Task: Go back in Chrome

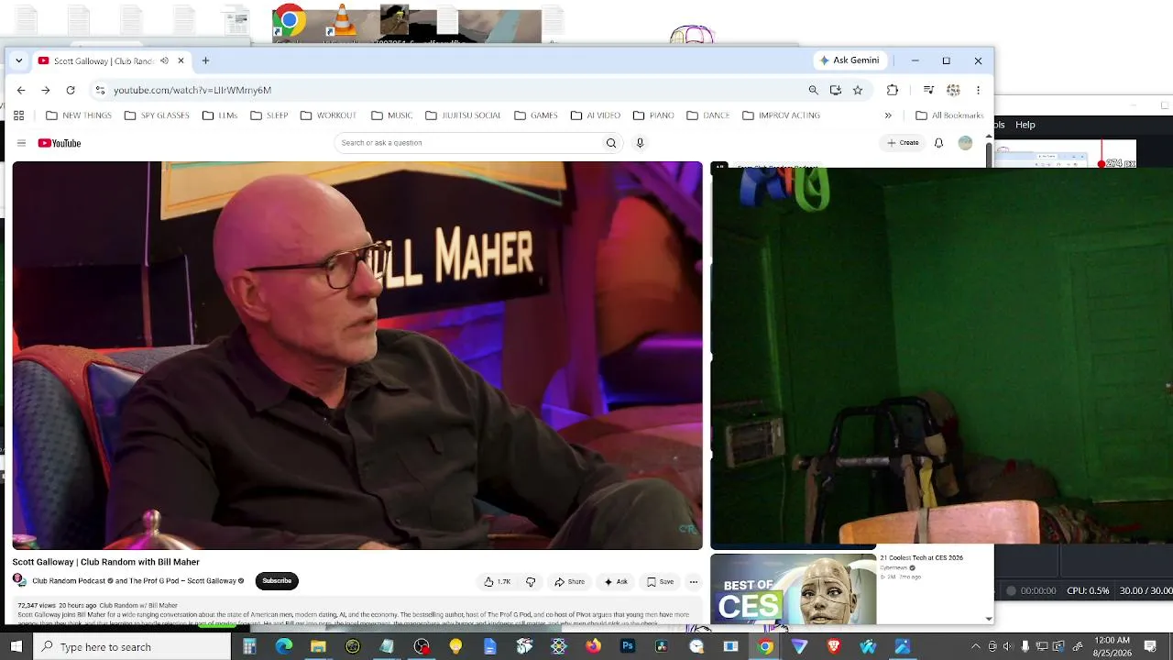Action: pyautogui.click(x=21, y=90)
